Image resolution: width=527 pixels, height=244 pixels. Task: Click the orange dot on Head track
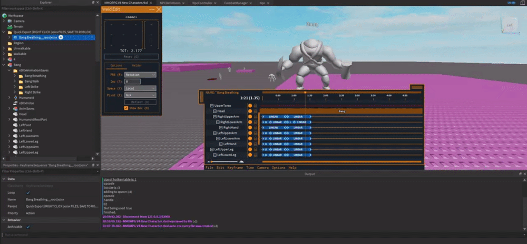250,111
